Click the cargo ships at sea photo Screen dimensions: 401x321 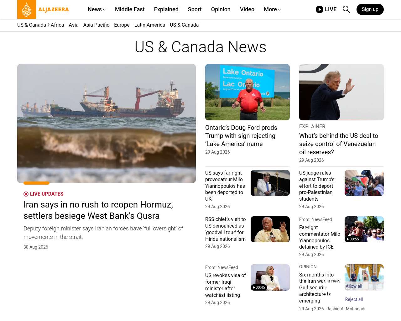(x=107, y=124)
